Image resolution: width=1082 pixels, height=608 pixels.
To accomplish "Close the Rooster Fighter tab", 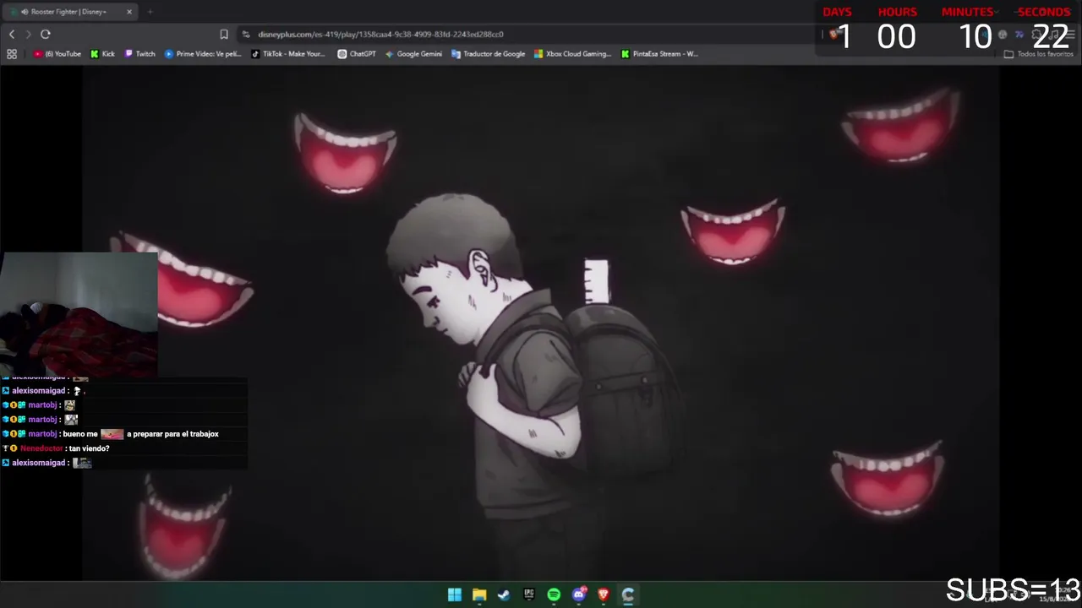I will (x=129, y=12).
